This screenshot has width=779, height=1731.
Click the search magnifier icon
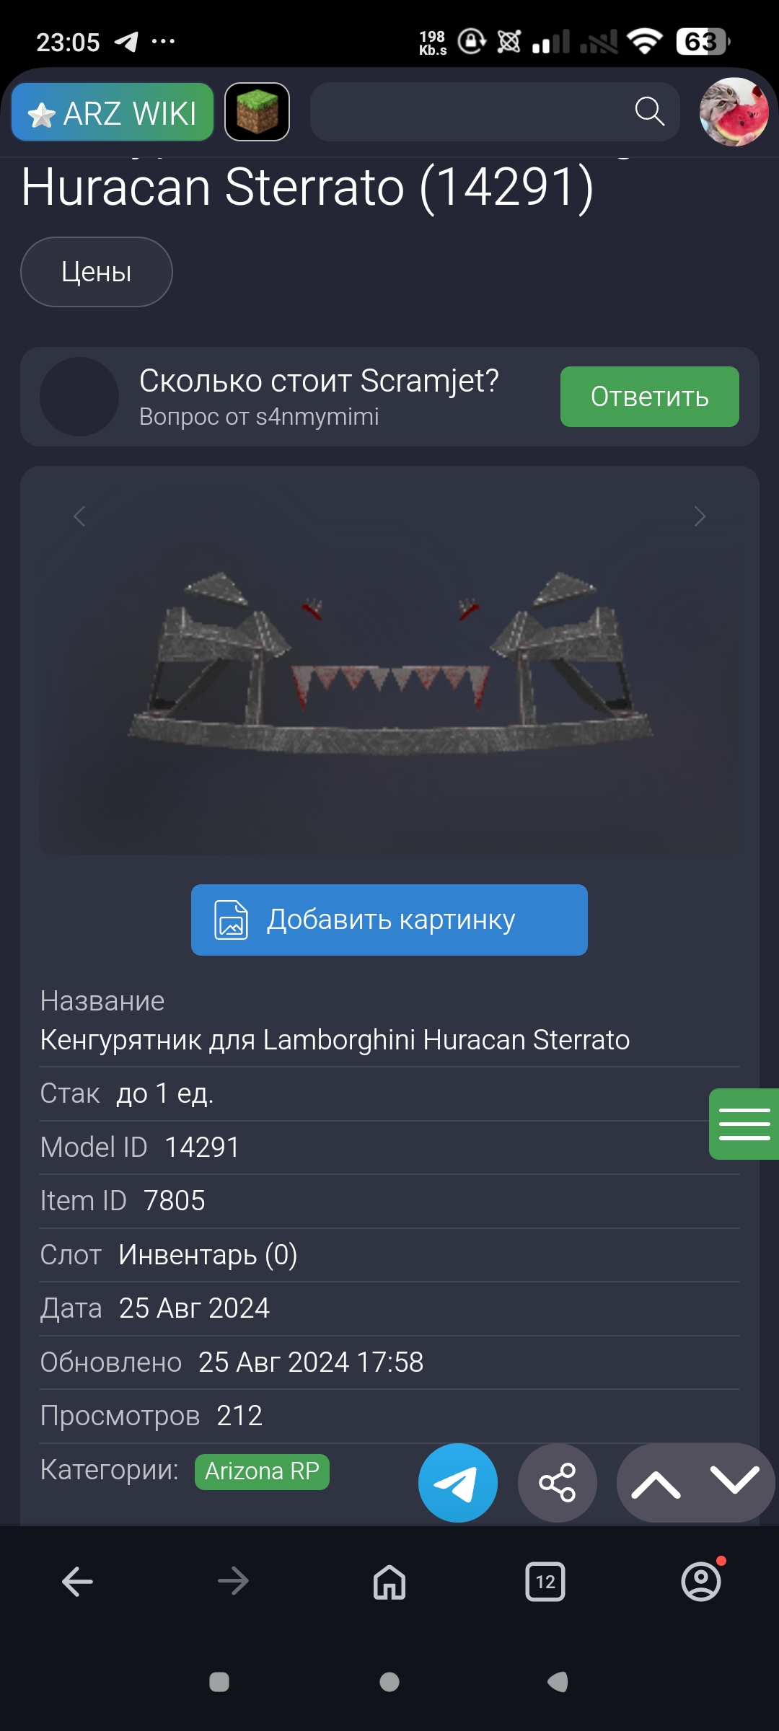(x=649, y=112)
